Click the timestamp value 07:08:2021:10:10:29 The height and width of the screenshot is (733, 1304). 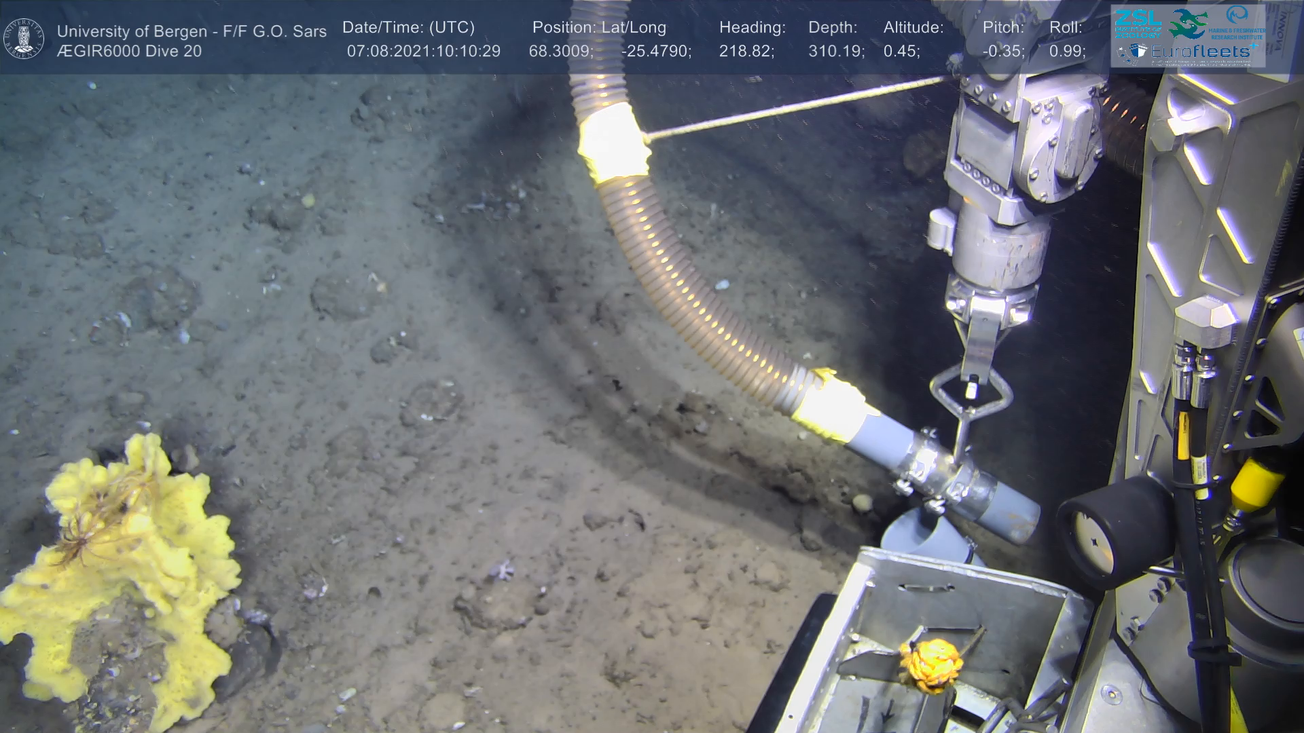coord(423,51)
